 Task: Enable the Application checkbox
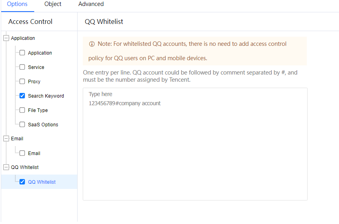22,53
